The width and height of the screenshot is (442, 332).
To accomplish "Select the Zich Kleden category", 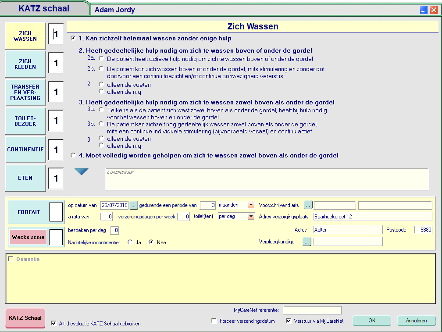I will (x=25, y=64).
